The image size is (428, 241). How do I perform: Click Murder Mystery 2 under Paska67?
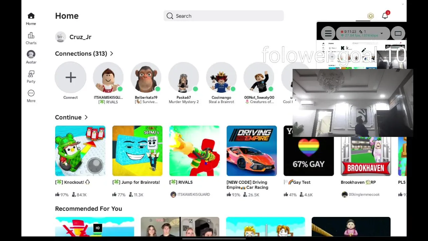click(184, 102)
